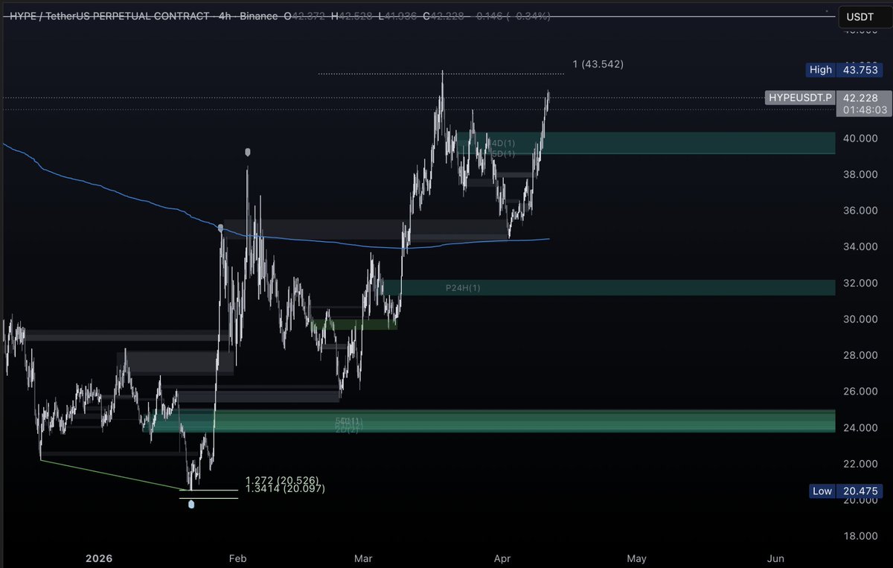This screenshot has width=893, height=568.
Task: Click 32.000 on the price axis
Action: coord(860,283)
